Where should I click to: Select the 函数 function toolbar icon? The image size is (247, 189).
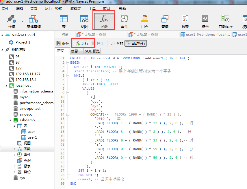click(x=104, y=21)
